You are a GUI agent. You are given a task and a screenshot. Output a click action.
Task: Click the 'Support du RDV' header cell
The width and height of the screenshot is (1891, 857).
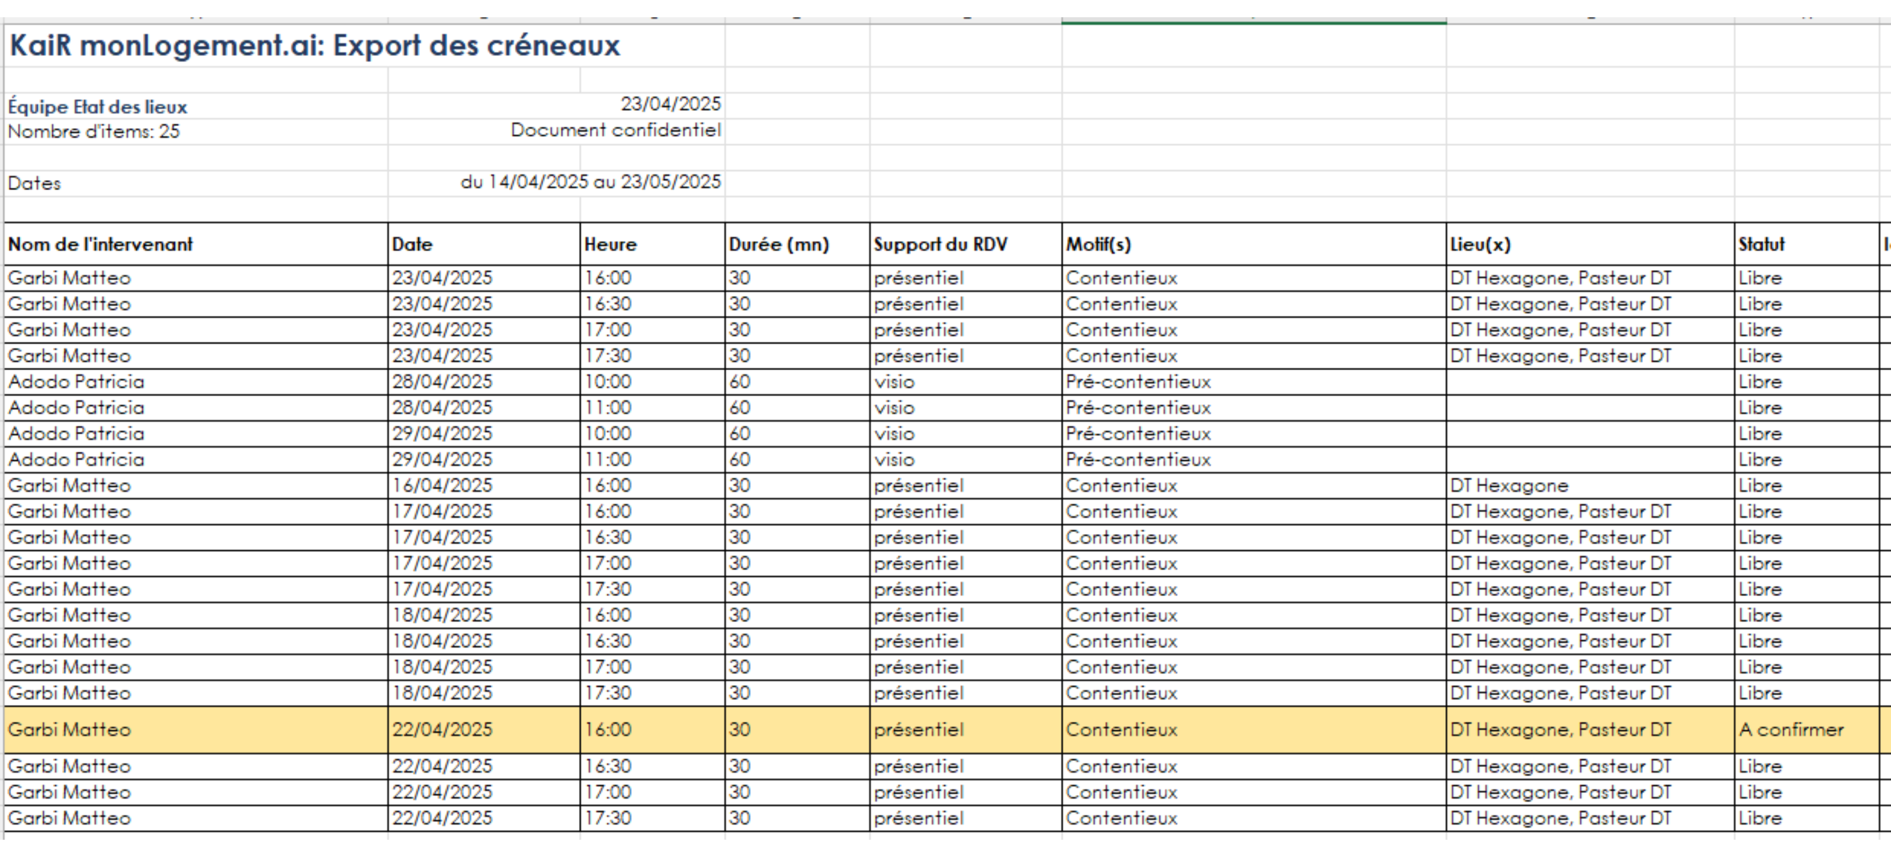(940, 244)
